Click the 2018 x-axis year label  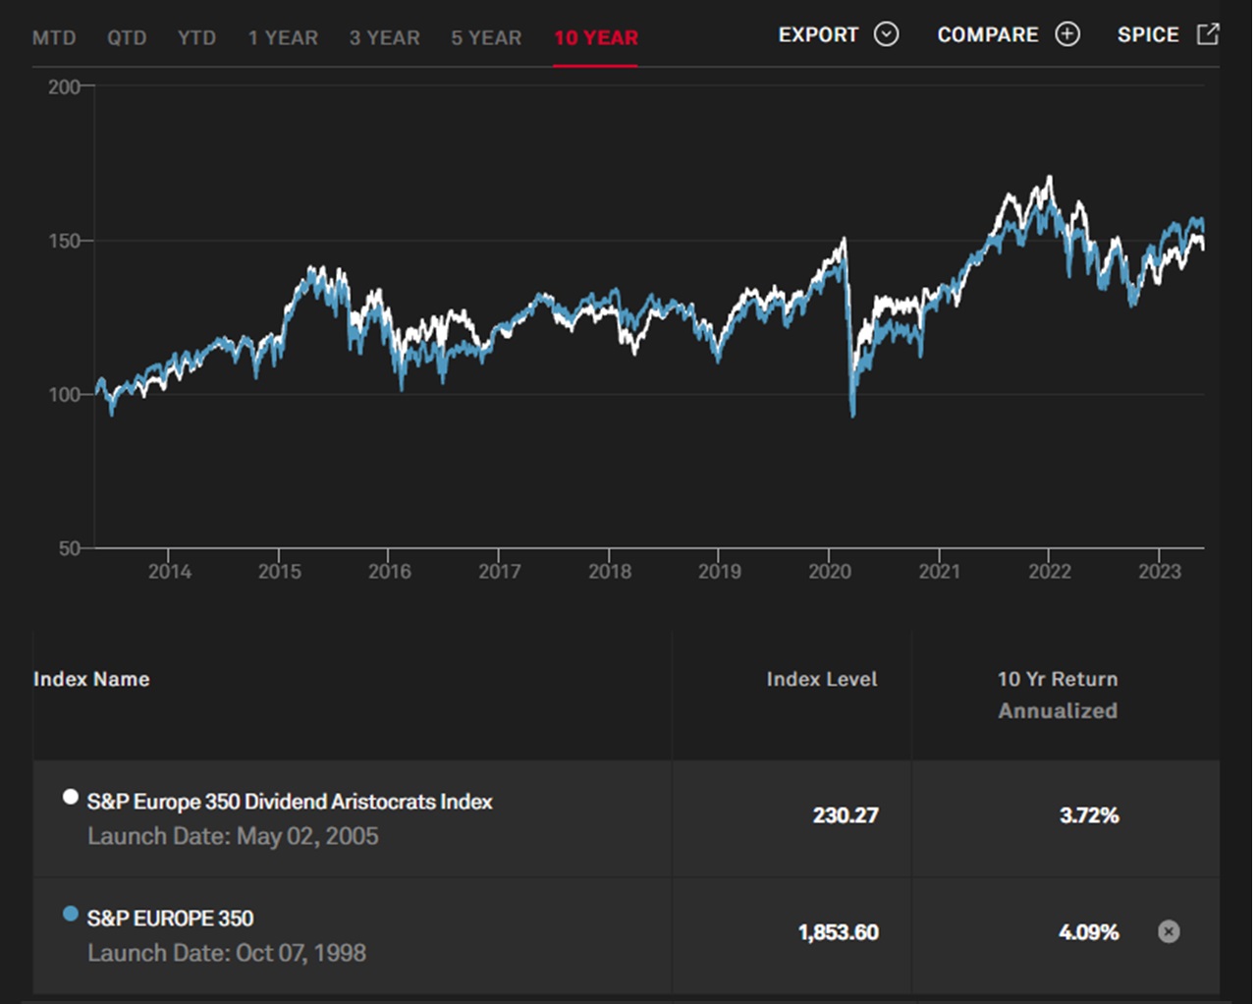click(x=610, y=572)
